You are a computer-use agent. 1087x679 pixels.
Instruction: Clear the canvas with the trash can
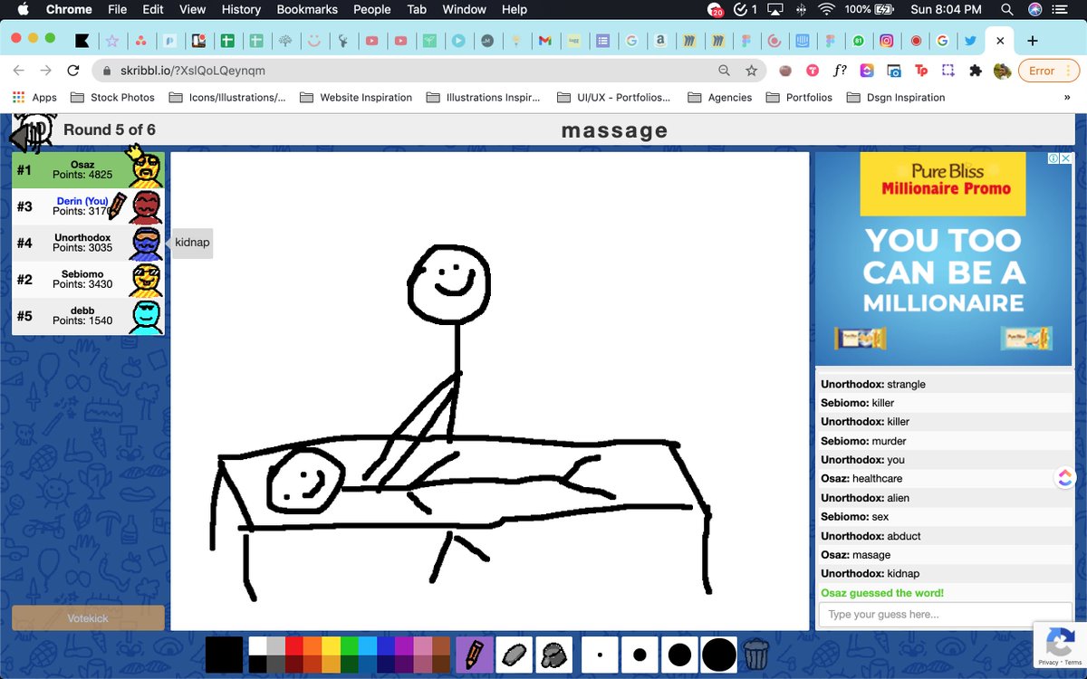pos(756,655)
